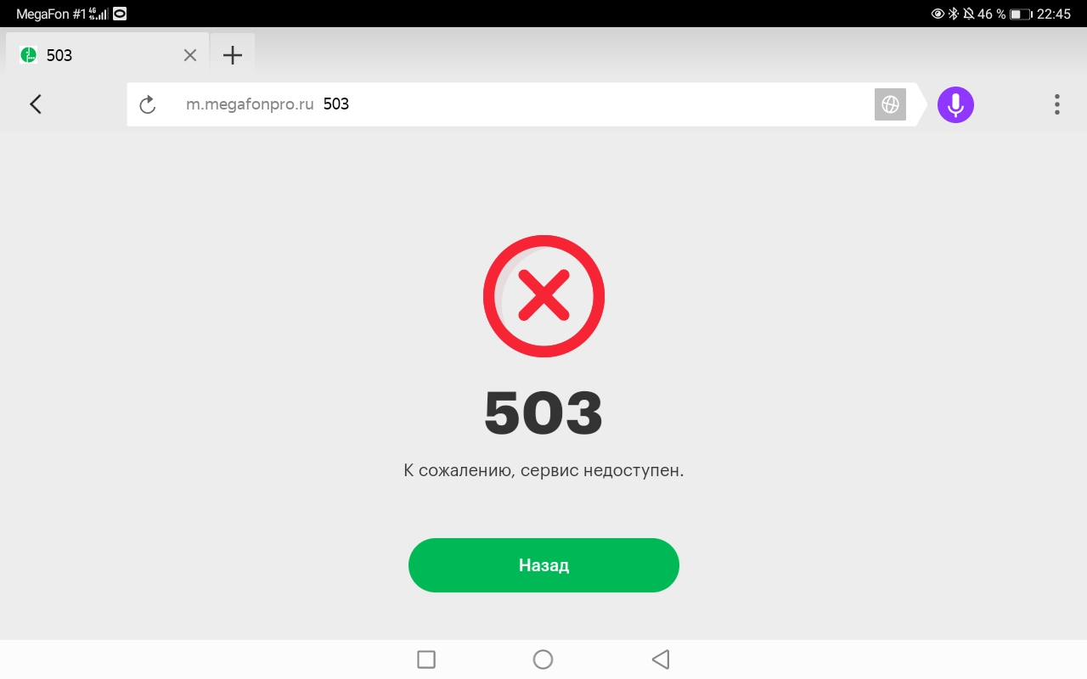Reload the page with the refresh icon
The height and width of the screenshot is (679, 1087).
pos(148,104)
